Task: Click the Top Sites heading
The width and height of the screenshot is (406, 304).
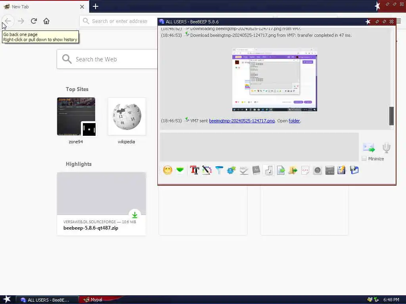Action: (77, 89)
